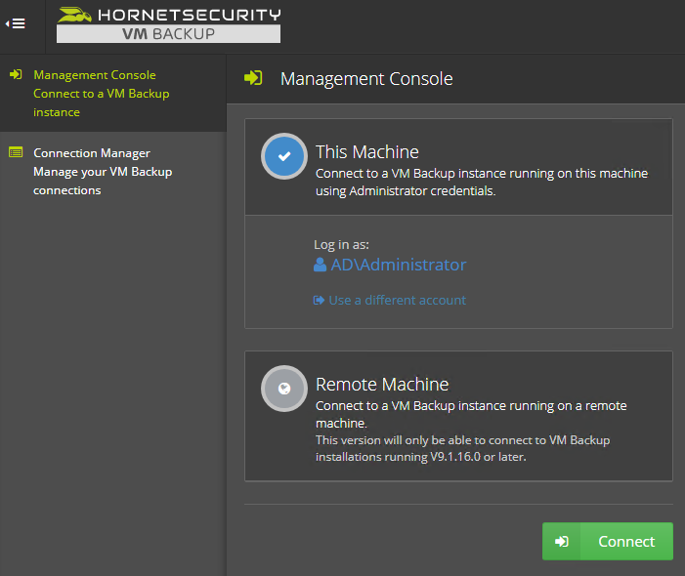
Task: Click the Remote Machine version note text
Action: pyautogui.click(x=462, y=448)
